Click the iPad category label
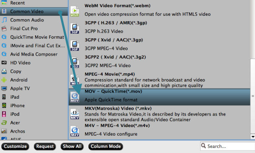The height and width of the screenshot is (153, 255). tap(14, 97)
